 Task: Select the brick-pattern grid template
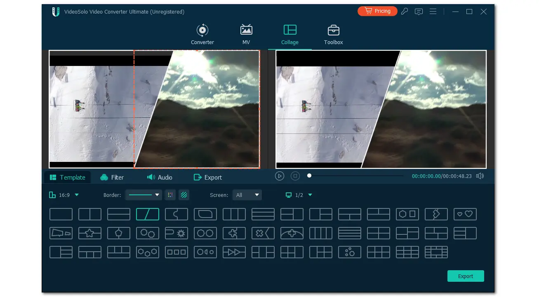(x=436, y=252)
